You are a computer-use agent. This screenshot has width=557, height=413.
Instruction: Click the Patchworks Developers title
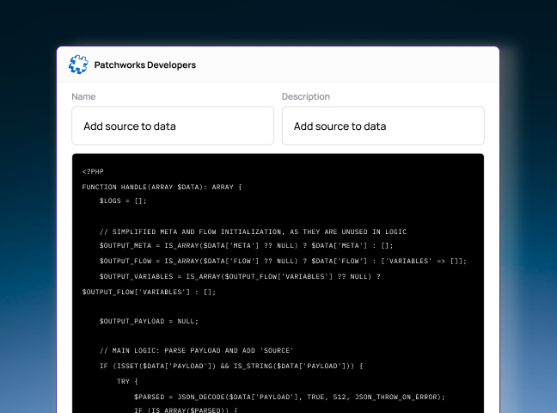point(145,65)
